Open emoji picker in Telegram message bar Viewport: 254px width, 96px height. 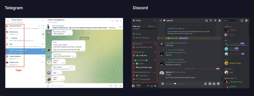click(116, 86)
